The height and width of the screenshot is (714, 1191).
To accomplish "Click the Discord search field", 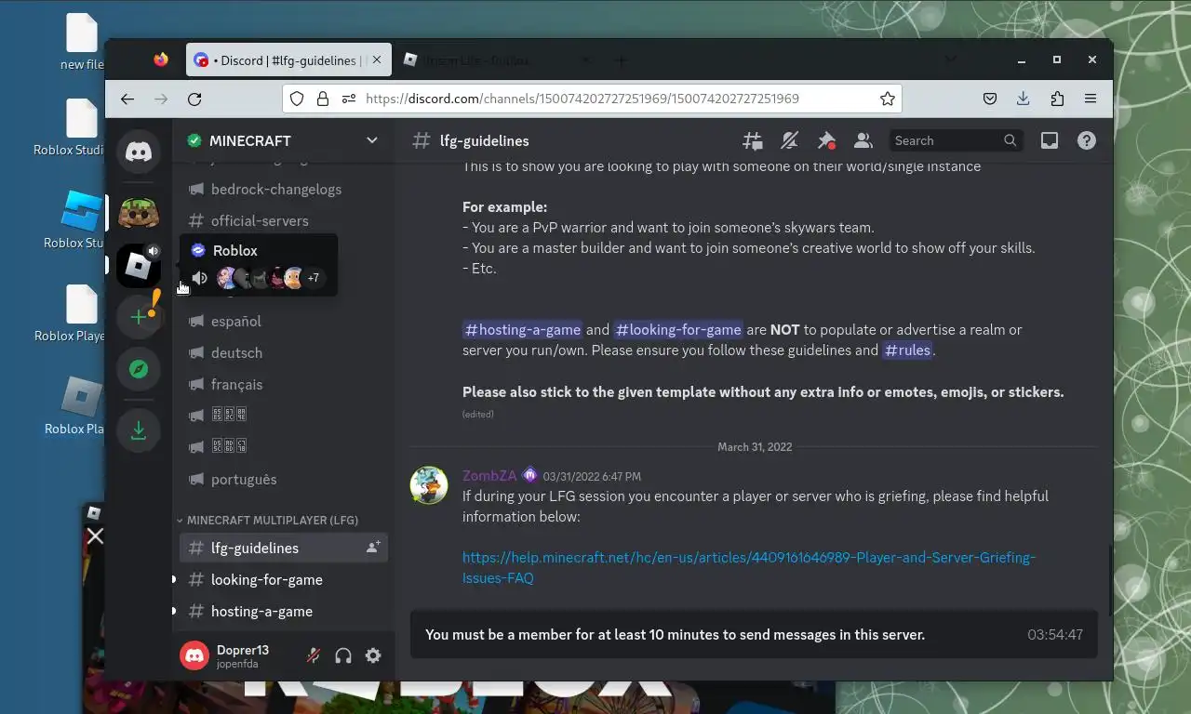I will click(956, 140).
